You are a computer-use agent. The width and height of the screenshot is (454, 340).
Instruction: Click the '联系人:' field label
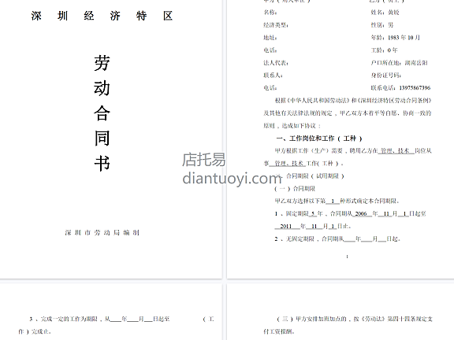pyautogui.click(x=273, y=76)
